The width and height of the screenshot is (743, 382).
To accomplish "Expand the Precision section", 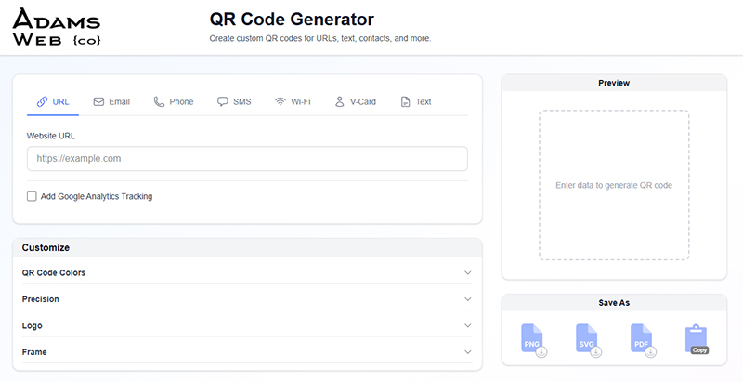I will point(467,299).
